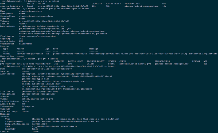Select the age value '42s' in the pv row
The width and height of the screenshot is (218, 133).
click(x=205, y=64)
